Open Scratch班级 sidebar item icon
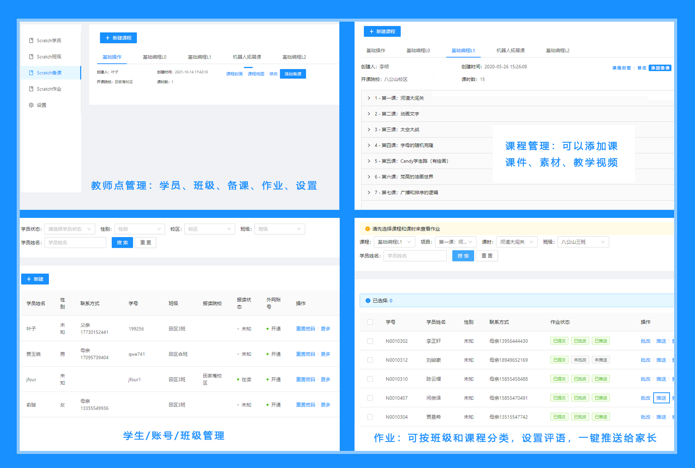 31,57
